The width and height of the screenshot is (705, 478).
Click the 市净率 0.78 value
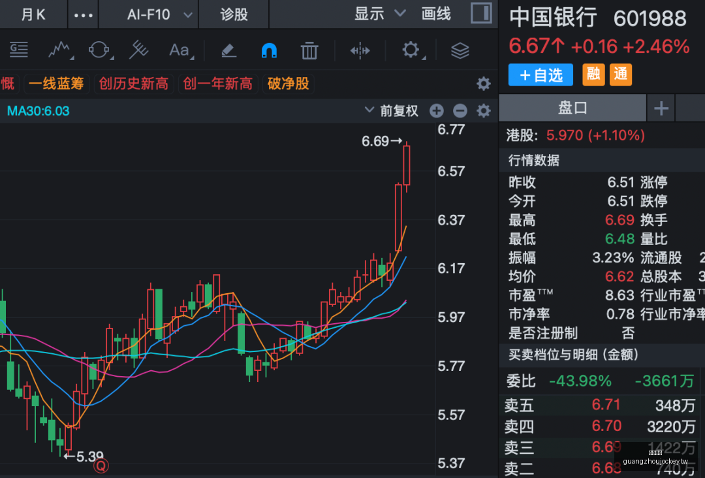[620, 314]
